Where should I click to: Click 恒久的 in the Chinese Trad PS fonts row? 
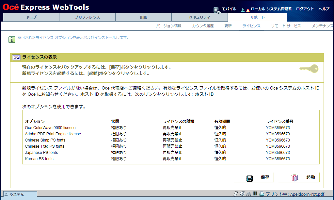pyautogui.click(x=220, y=146)
